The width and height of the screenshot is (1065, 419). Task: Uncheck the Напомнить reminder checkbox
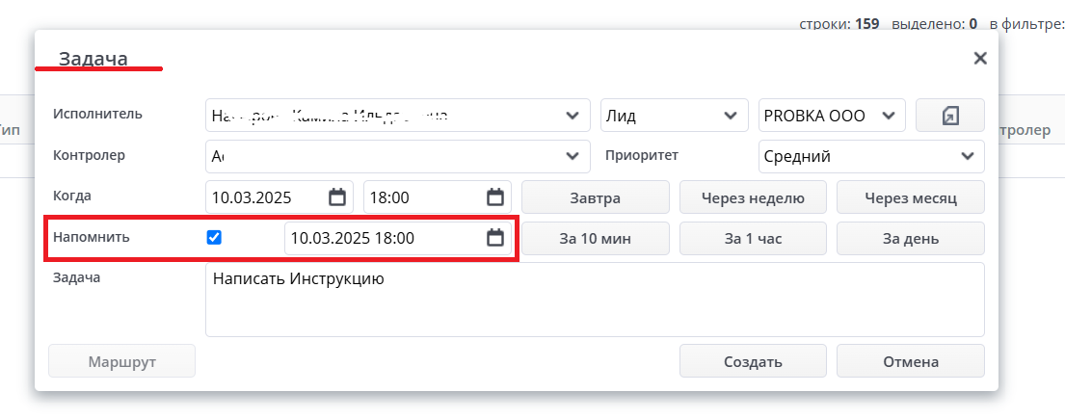pos(215,237)
